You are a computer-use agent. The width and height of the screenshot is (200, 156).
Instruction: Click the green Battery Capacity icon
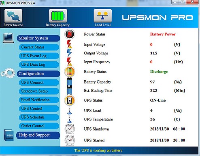[x=58, y=16]
